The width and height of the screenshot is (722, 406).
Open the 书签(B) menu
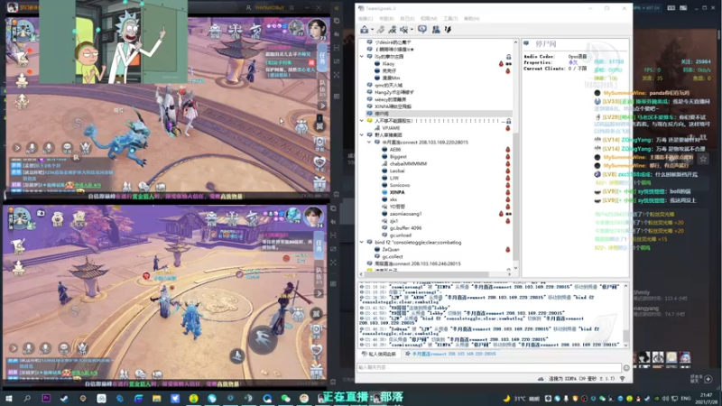(x=386, y=18)
